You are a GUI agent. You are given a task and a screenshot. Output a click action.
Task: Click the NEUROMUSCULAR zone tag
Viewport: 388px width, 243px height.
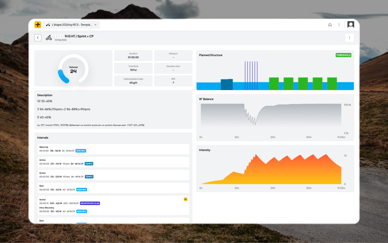pos(90,203)
